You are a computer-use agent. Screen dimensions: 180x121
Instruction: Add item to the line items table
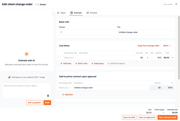tap(66, 64)
